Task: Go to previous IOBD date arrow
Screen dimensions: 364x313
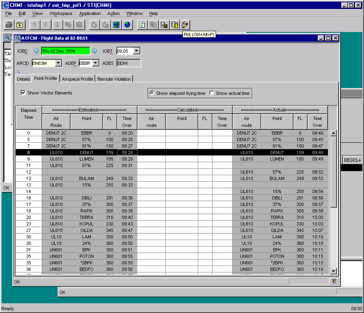Action: click(x=36, y=51)
